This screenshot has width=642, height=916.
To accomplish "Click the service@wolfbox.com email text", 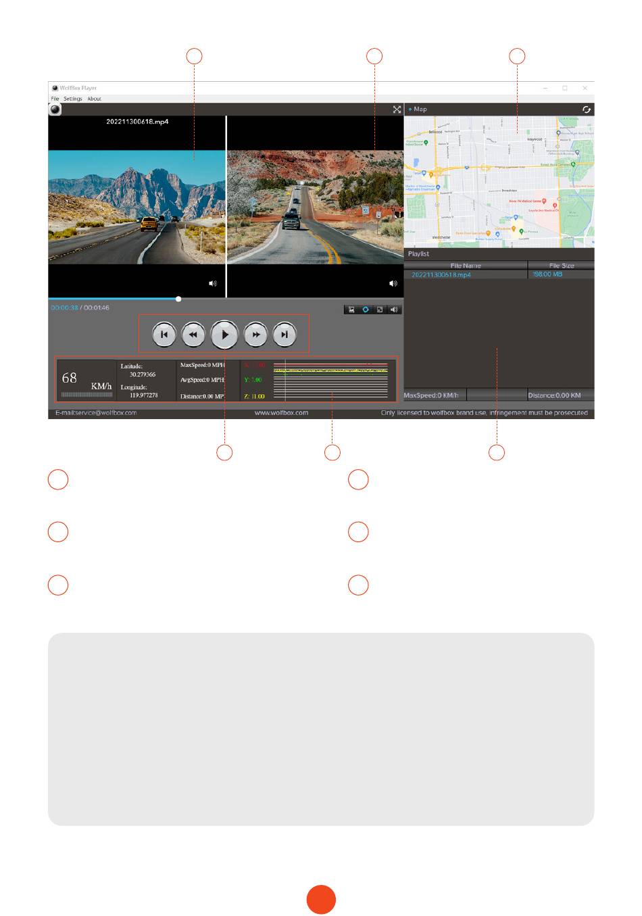I will pos(105,412).
